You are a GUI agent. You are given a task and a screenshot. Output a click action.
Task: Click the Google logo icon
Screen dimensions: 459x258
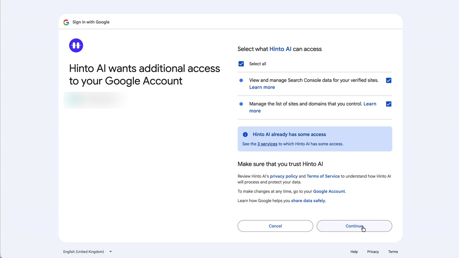tap(66, 22)
